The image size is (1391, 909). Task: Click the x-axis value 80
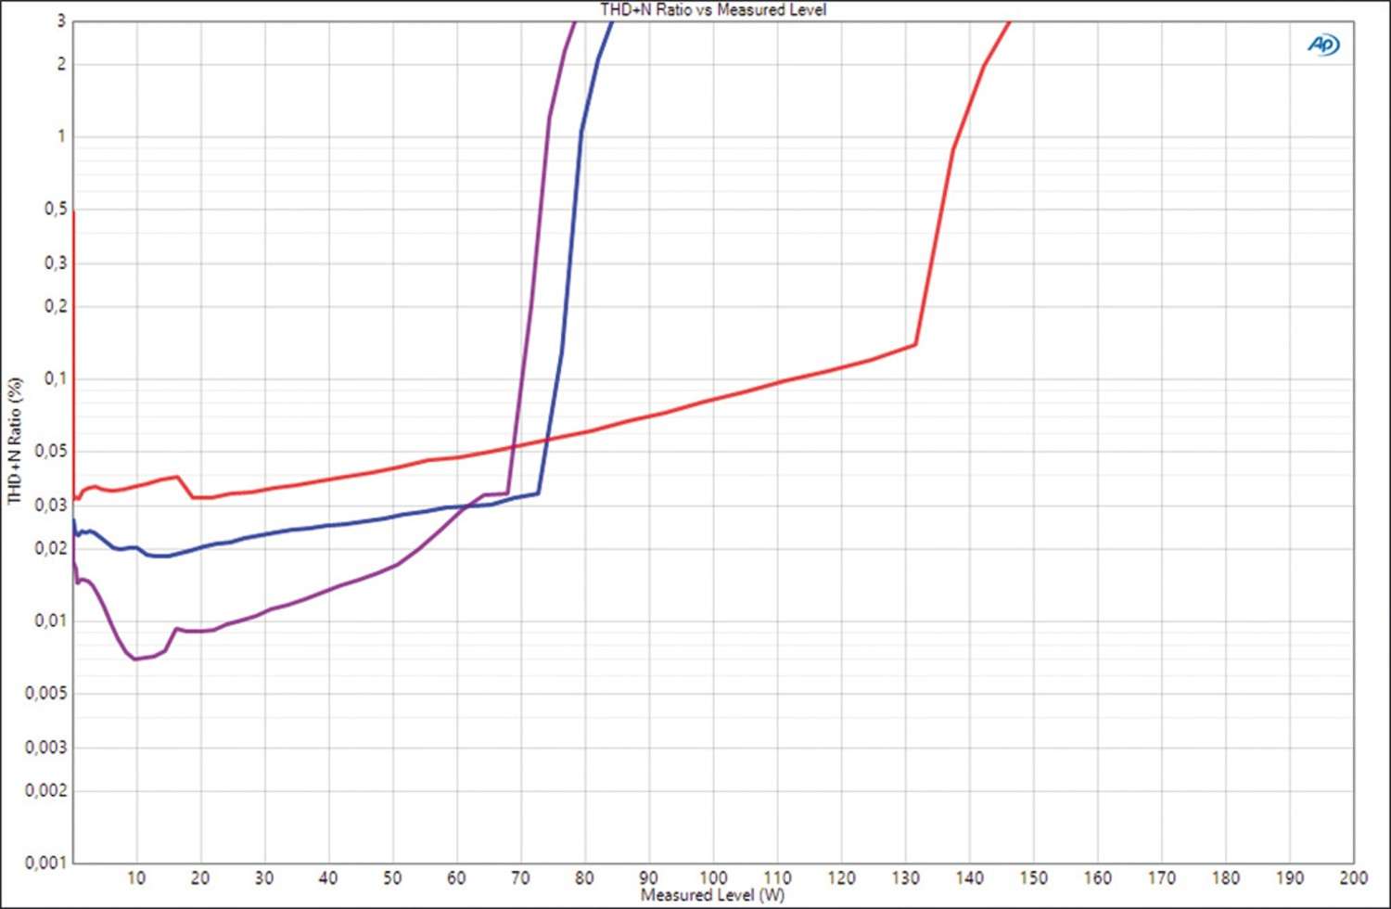tap(584, 877)
